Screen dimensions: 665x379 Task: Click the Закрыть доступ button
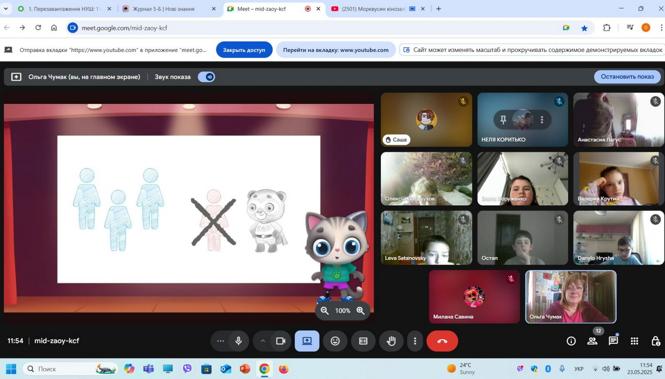point(244,50)
